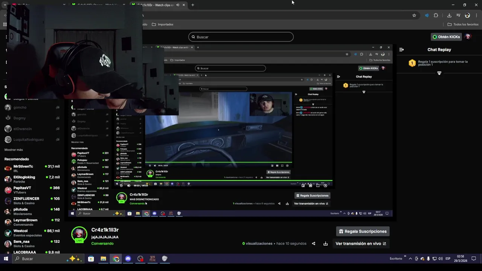Open the Conversando category link under the title

pyautogui.click(x=102, y=244)
